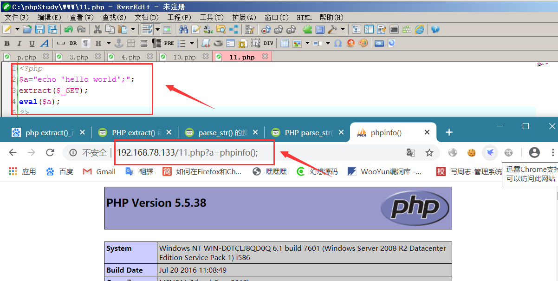Toggle the paragraph mark (pilcrow) button

86,43
